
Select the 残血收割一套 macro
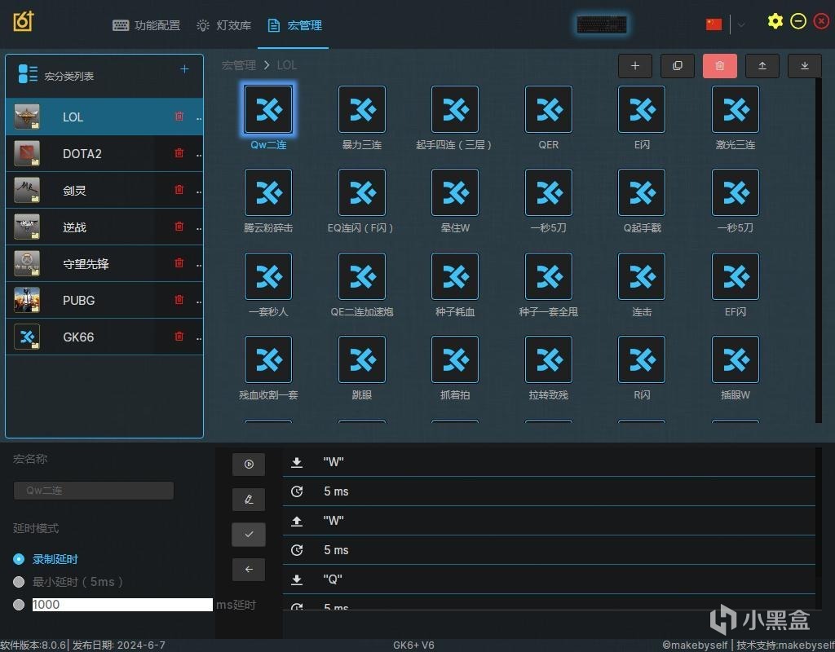[x=267, y=359]
